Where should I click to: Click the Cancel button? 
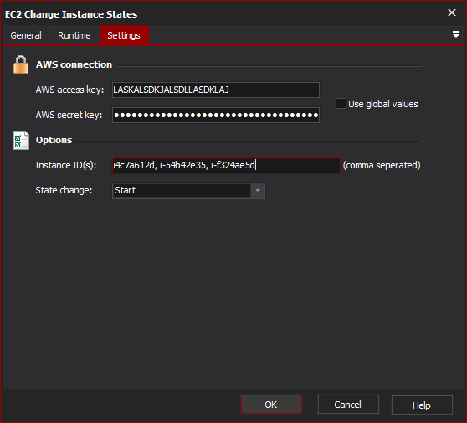click(x=348, y=405)
